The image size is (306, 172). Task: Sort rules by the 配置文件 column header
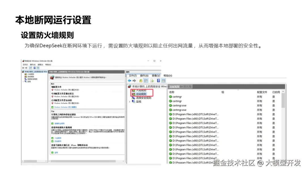pos(262,92)
